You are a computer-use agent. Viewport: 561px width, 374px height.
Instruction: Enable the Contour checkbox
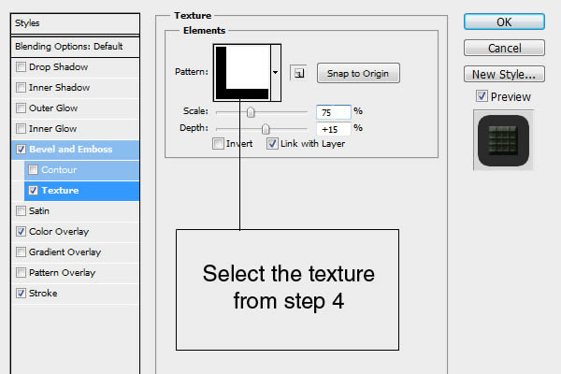(x=35, y=170)
